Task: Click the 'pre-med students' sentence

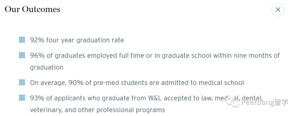Action: click(x=137, y=83)
